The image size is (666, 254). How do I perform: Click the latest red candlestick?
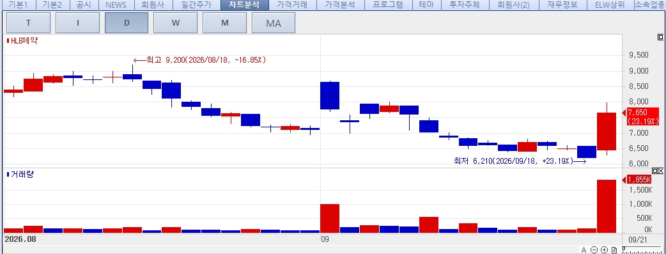click(x=607, y=131)
